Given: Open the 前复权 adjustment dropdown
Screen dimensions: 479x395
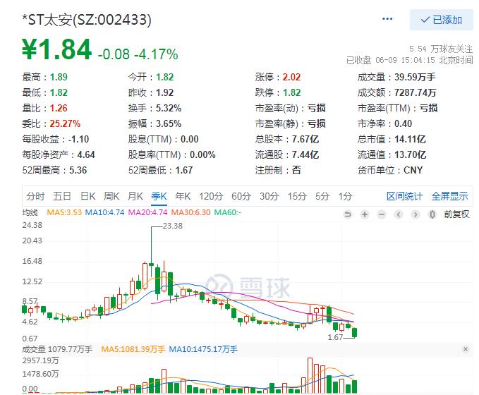Looking at the screenshot, I should pos(456,214).
